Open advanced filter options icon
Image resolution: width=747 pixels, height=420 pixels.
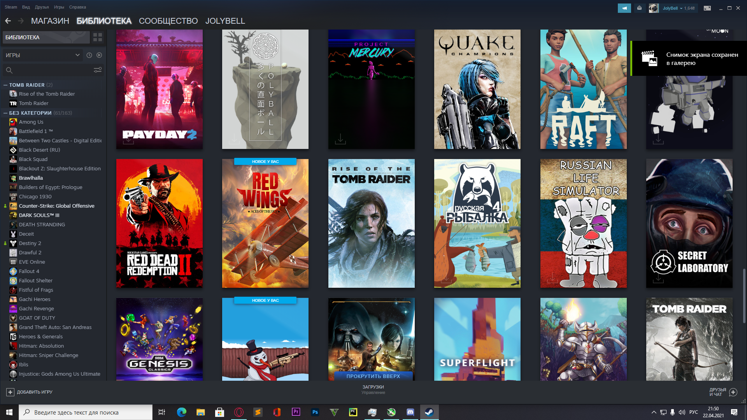pyautogui.click(x=98, y=70)
